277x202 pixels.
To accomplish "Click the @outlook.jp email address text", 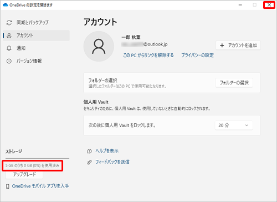I will click(144, 44).
